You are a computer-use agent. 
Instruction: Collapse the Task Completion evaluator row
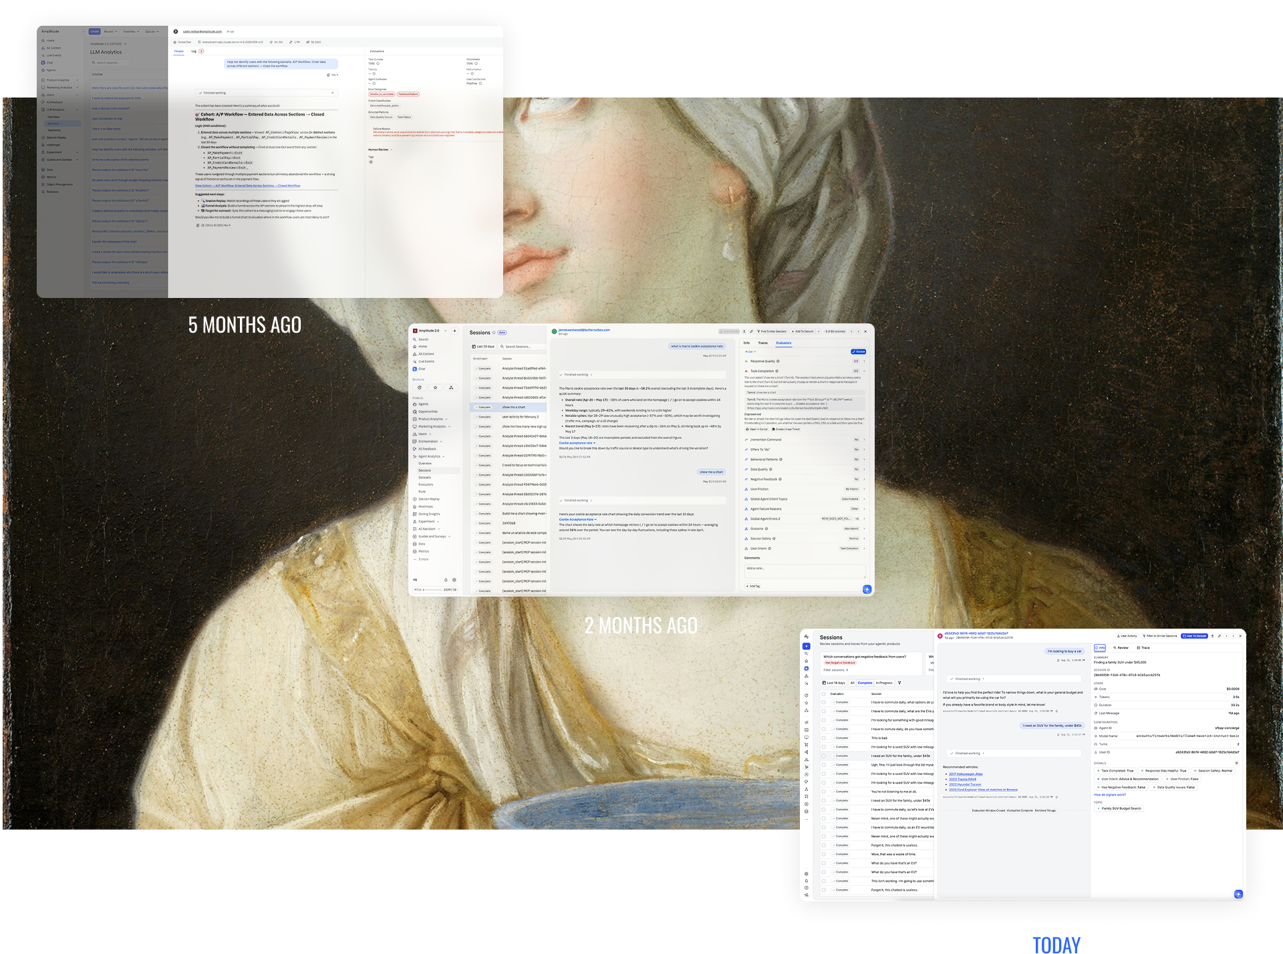tap(805, 371)
